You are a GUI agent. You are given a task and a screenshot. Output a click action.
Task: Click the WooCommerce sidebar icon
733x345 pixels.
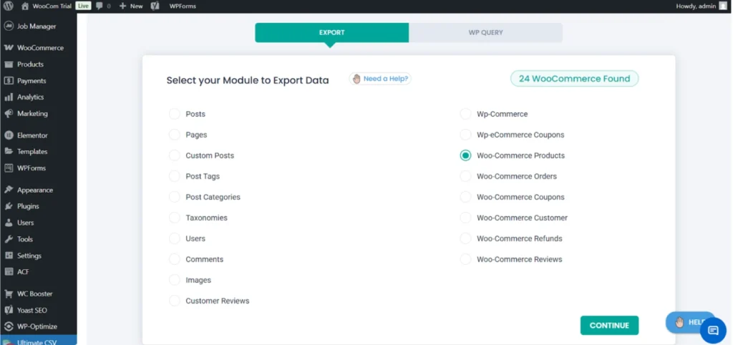9,48
